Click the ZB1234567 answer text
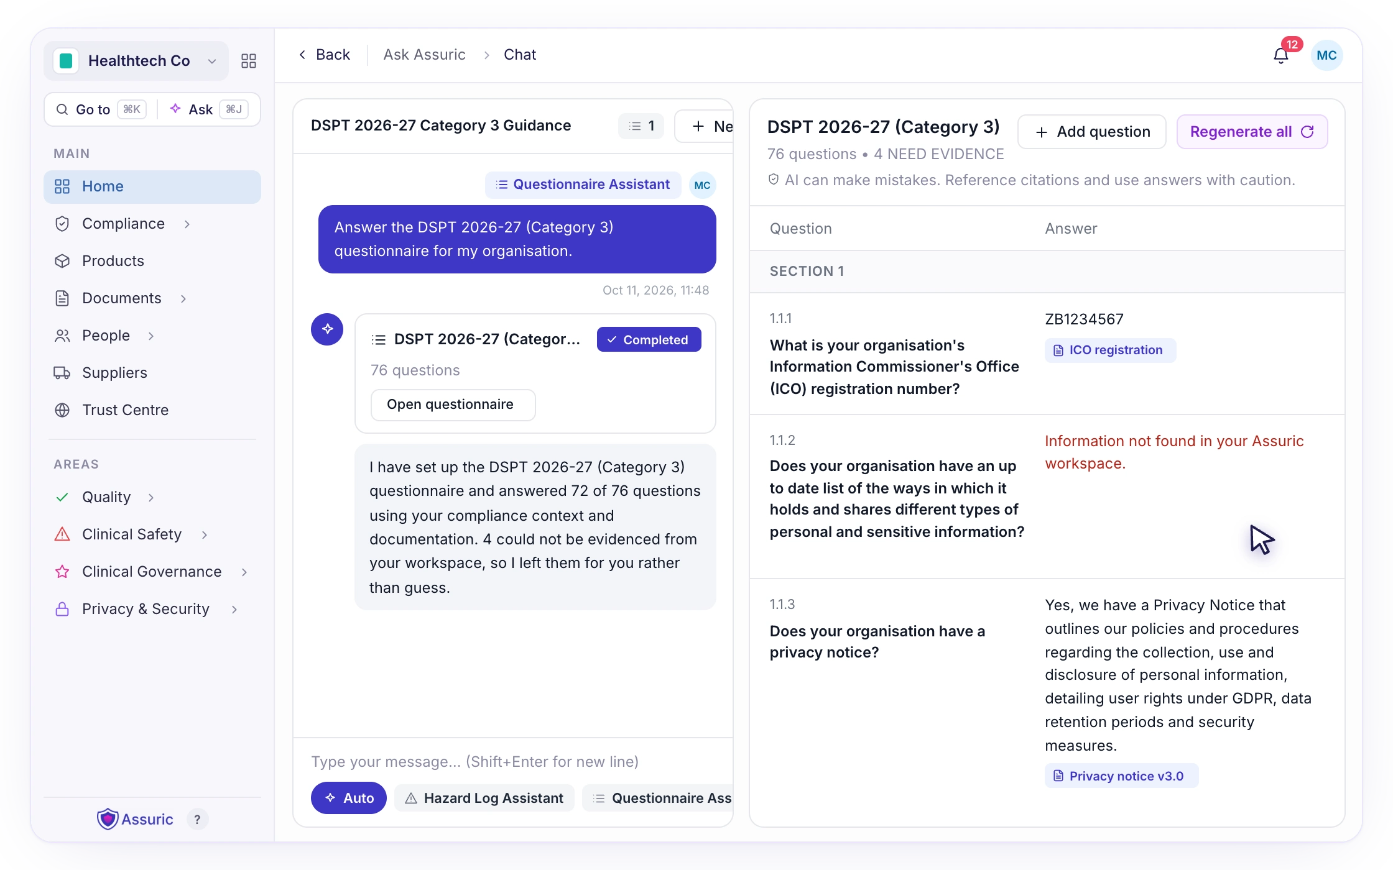The image size is (1393, 870). pyautogui.click(x=1084, y=319)
